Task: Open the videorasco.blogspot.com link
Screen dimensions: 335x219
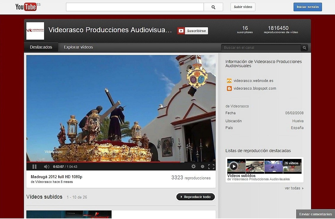Action: pyautogui.click(x=255, y=88)
